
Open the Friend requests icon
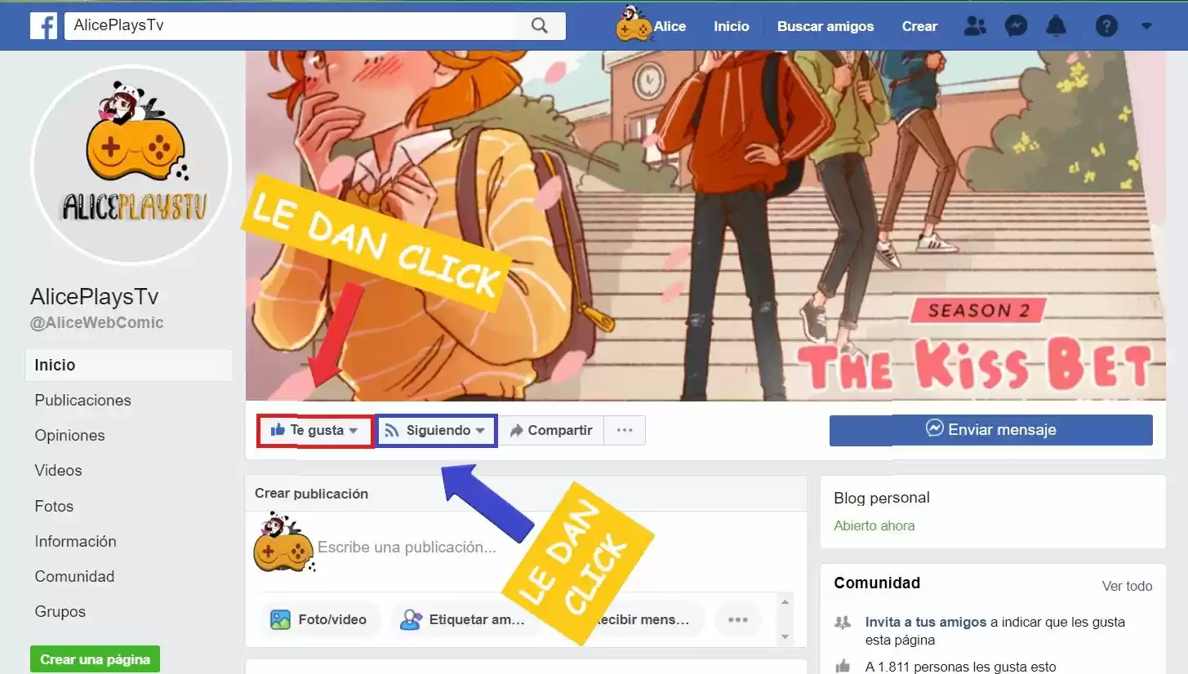coord(975,26)
